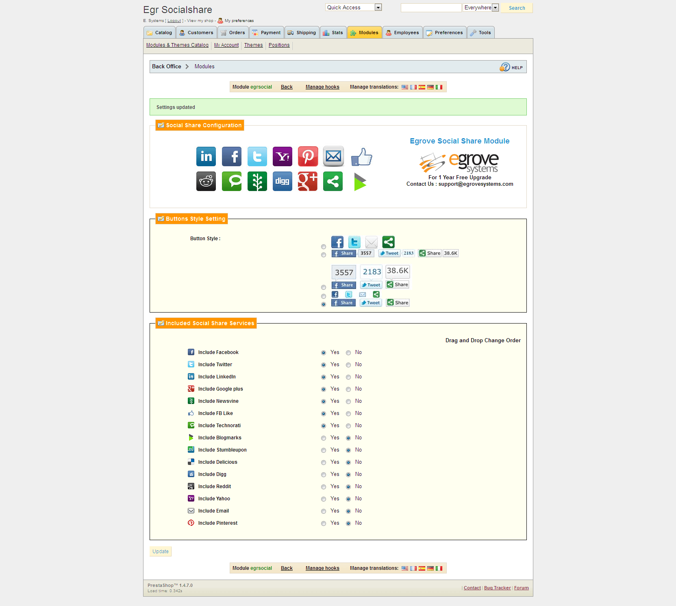Click the Logout link
Viewport: 676px width, 606px height.
click(174, 21)
